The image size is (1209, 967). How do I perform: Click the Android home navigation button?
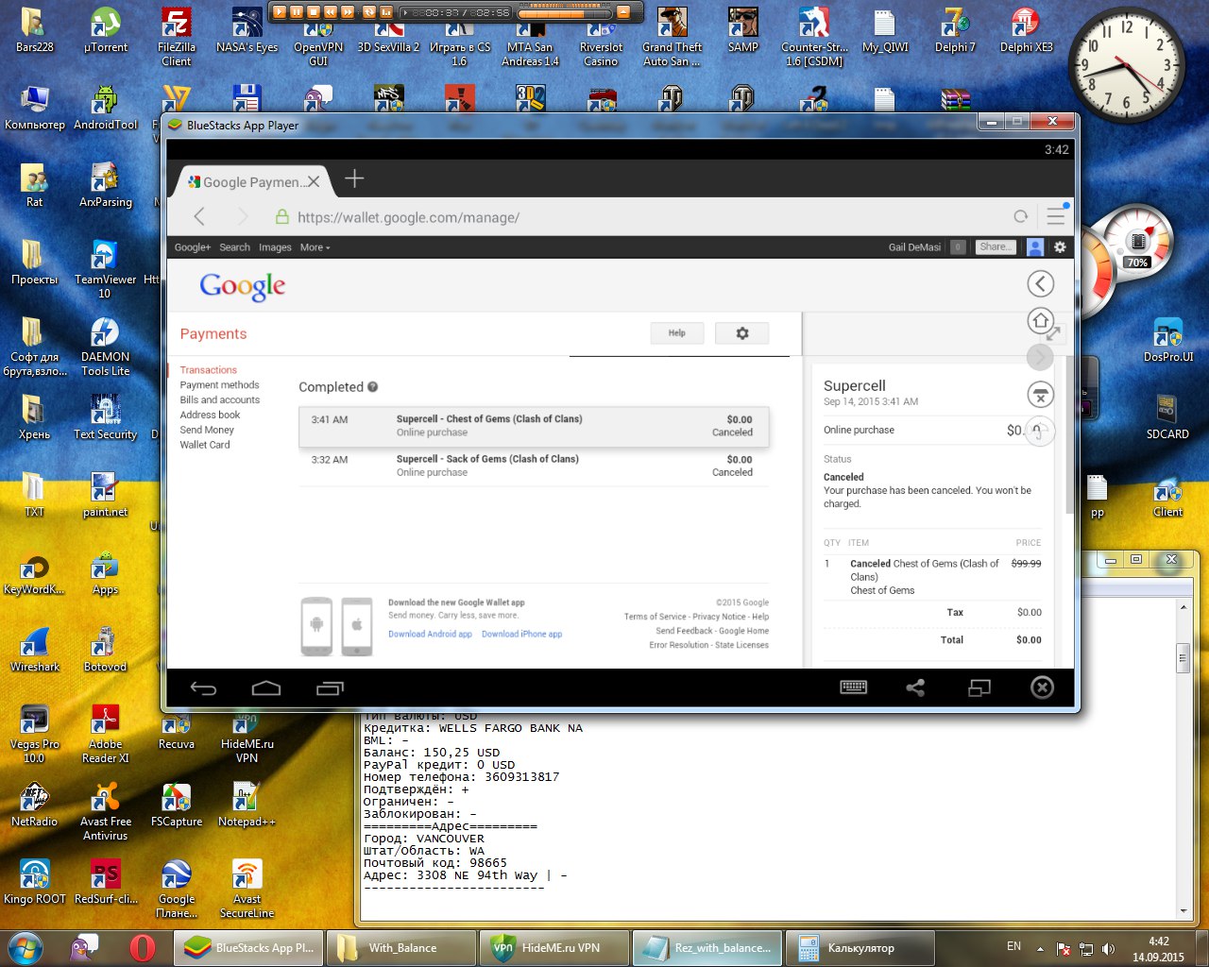coord(266,688)
